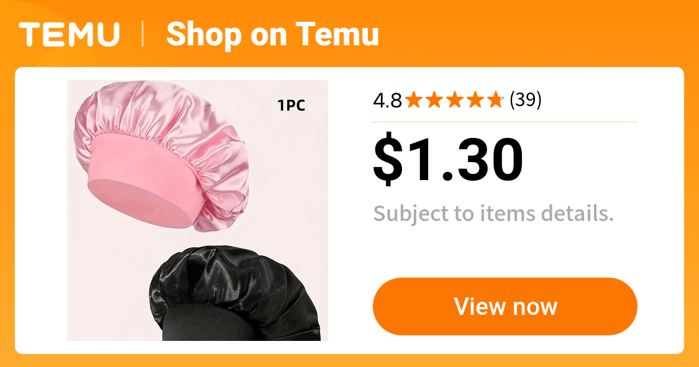Click the $1.30 price text

448,159
